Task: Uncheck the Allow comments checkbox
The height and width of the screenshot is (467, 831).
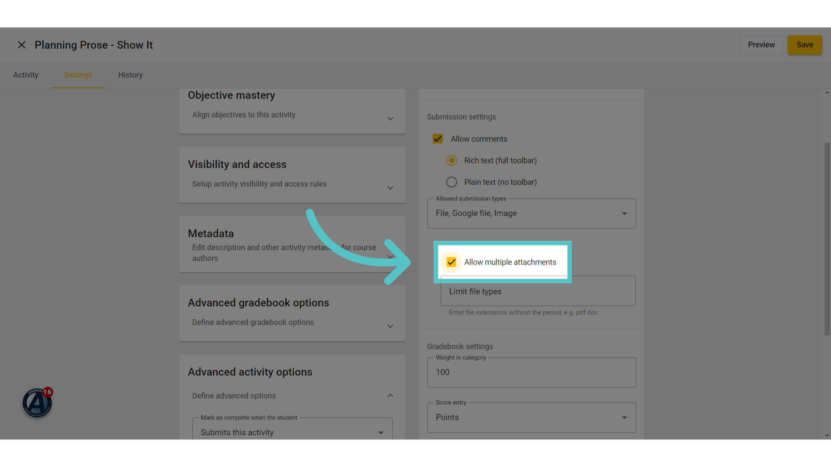Action: tap(438, 139)
